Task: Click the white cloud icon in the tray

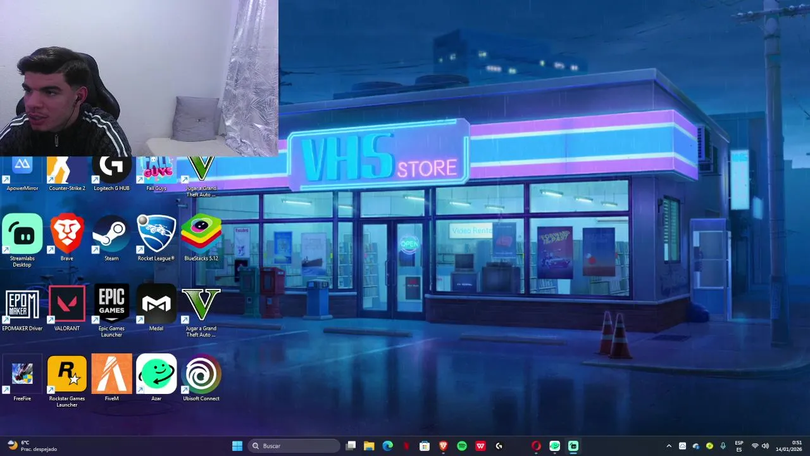Action: [682, 446]
